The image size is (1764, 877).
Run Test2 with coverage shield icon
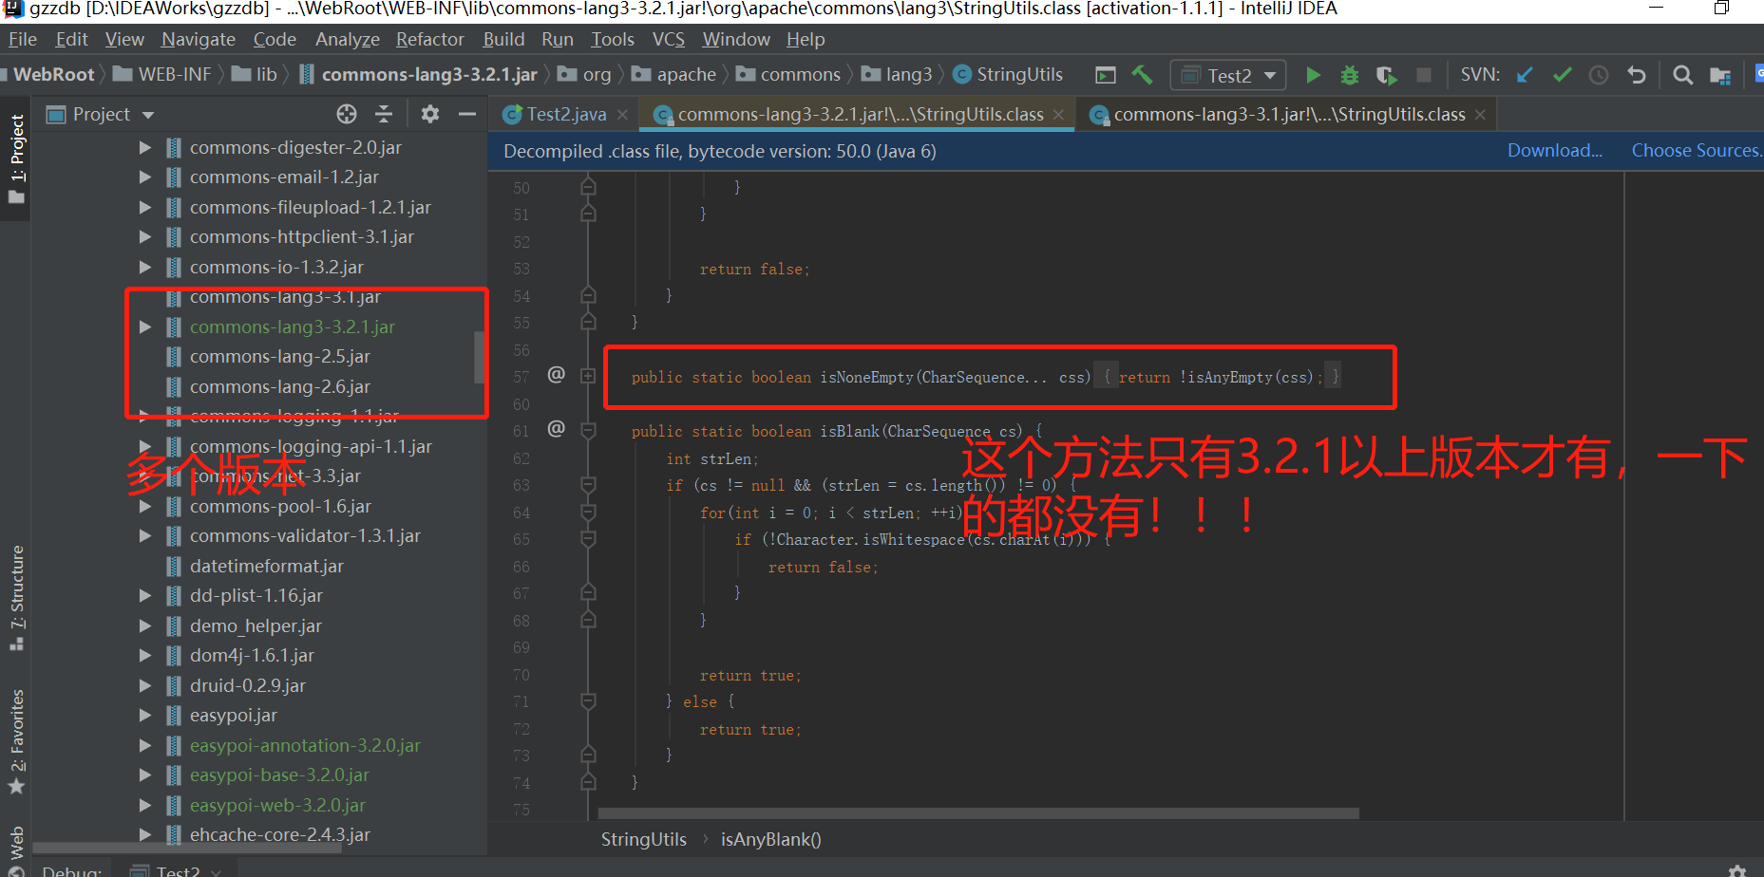[1386, 74]
